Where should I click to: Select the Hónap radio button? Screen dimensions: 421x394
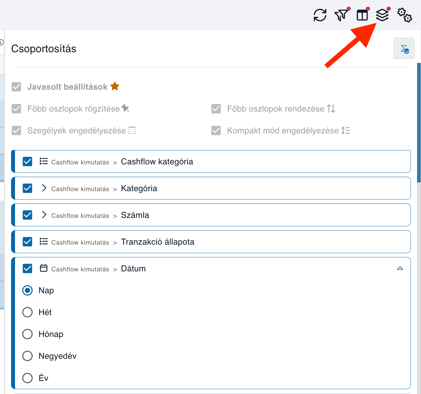click(x=27, y=334)
